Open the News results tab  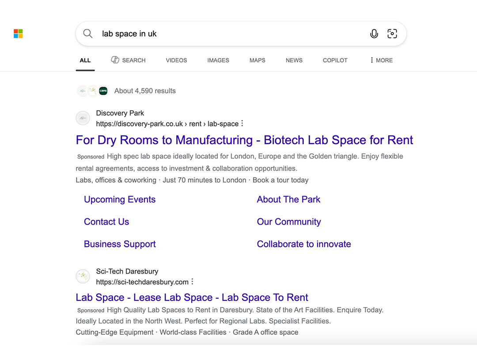[294, 60]
